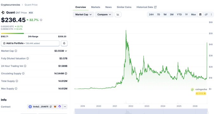
Task: Click the 24h Range price bar
Action: click(x=33, y=33)
